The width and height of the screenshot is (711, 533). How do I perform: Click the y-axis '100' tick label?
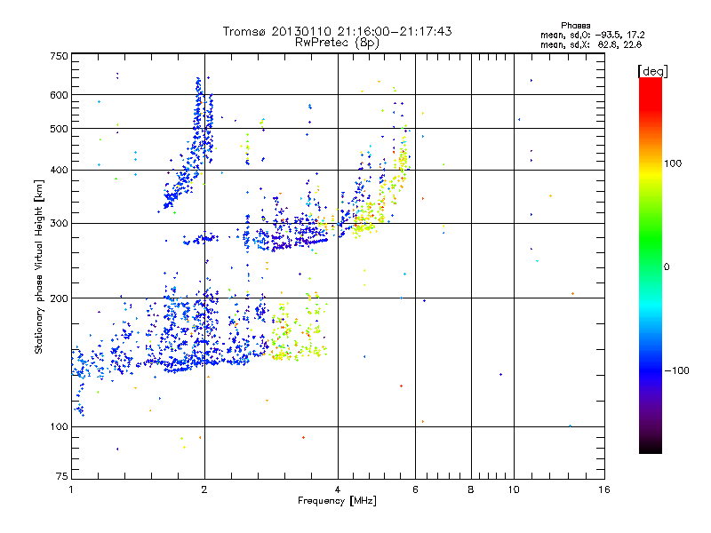click(59, 426)
